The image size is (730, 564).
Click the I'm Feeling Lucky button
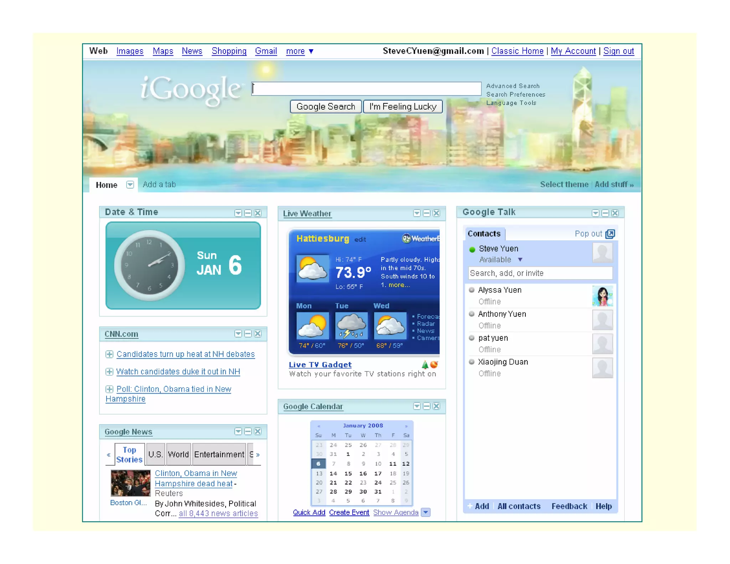tap(403, 107)
